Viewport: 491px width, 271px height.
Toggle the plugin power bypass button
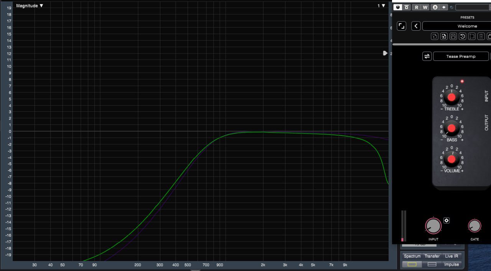click(397, 7)
